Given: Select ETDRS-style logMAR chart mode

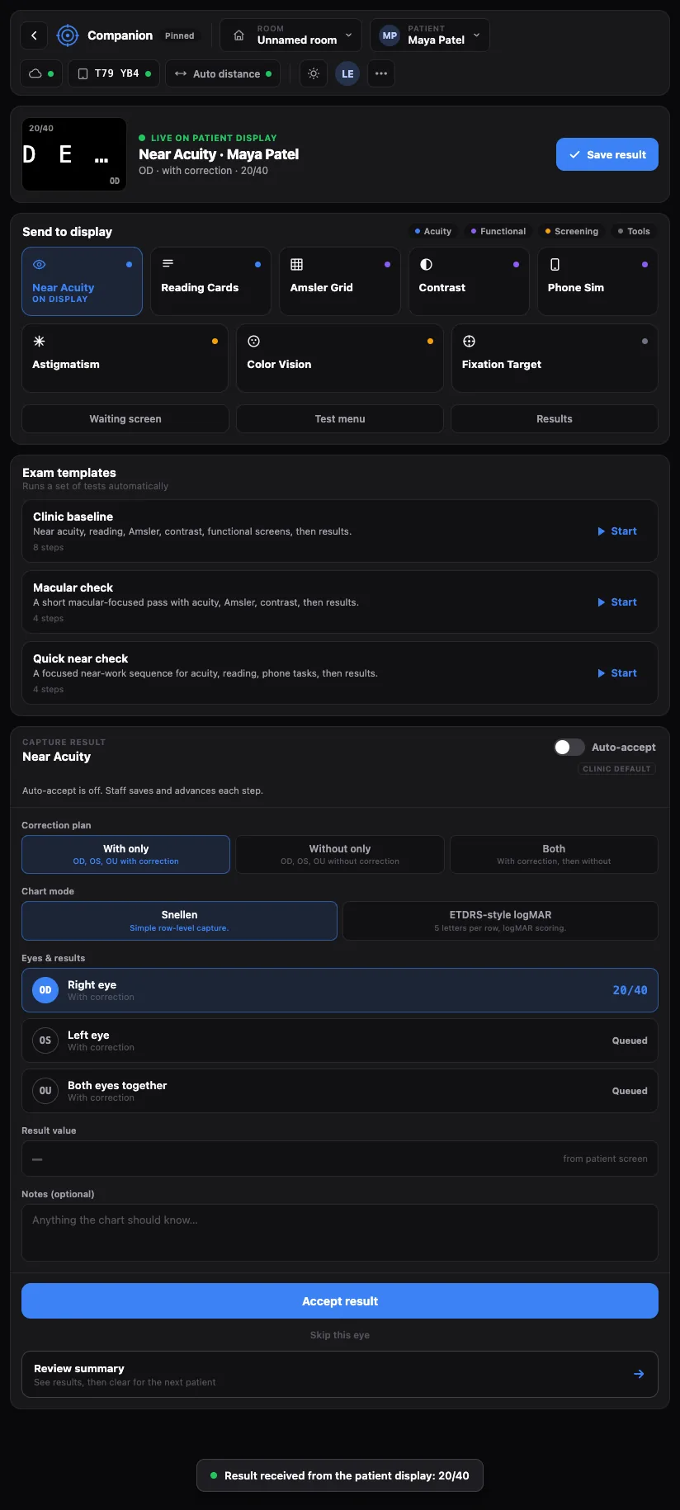Looking at the screenshot, I should [x=500, y=921].
